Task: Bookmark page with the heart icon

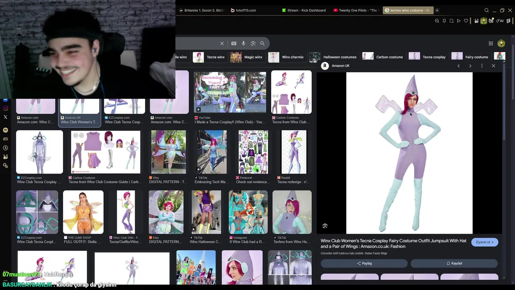Action: (x=466, y=21)
